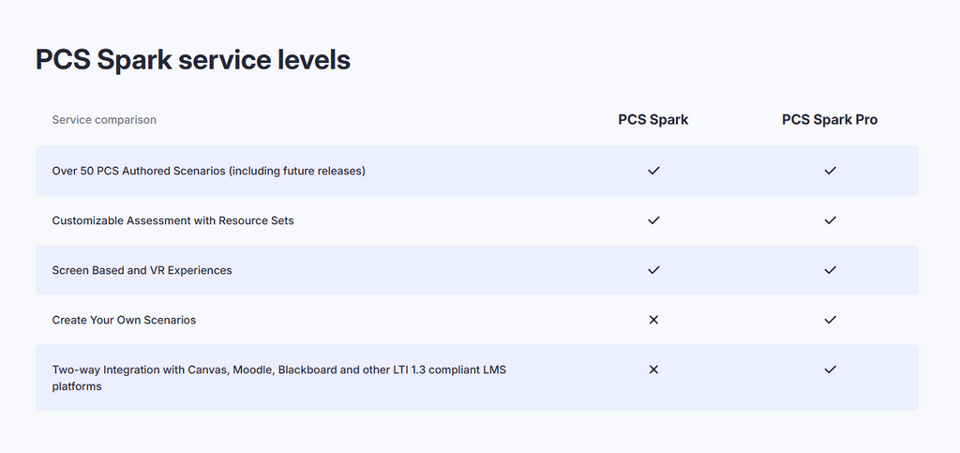This screenshot has width=960, height=453.
Task: Select Customizable Assessment with Resource Sets text
Action: point(172,220)
